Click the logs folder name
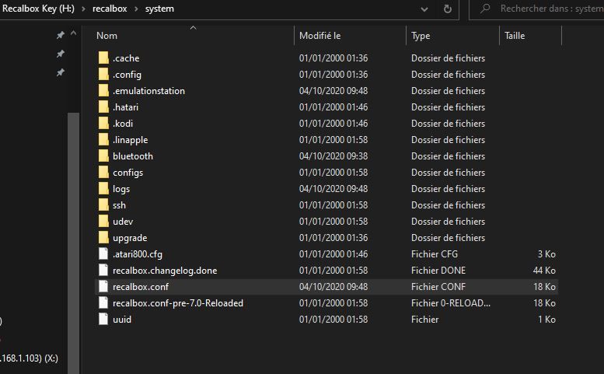This screenshot has height=374, width=604. pos(121,189)
